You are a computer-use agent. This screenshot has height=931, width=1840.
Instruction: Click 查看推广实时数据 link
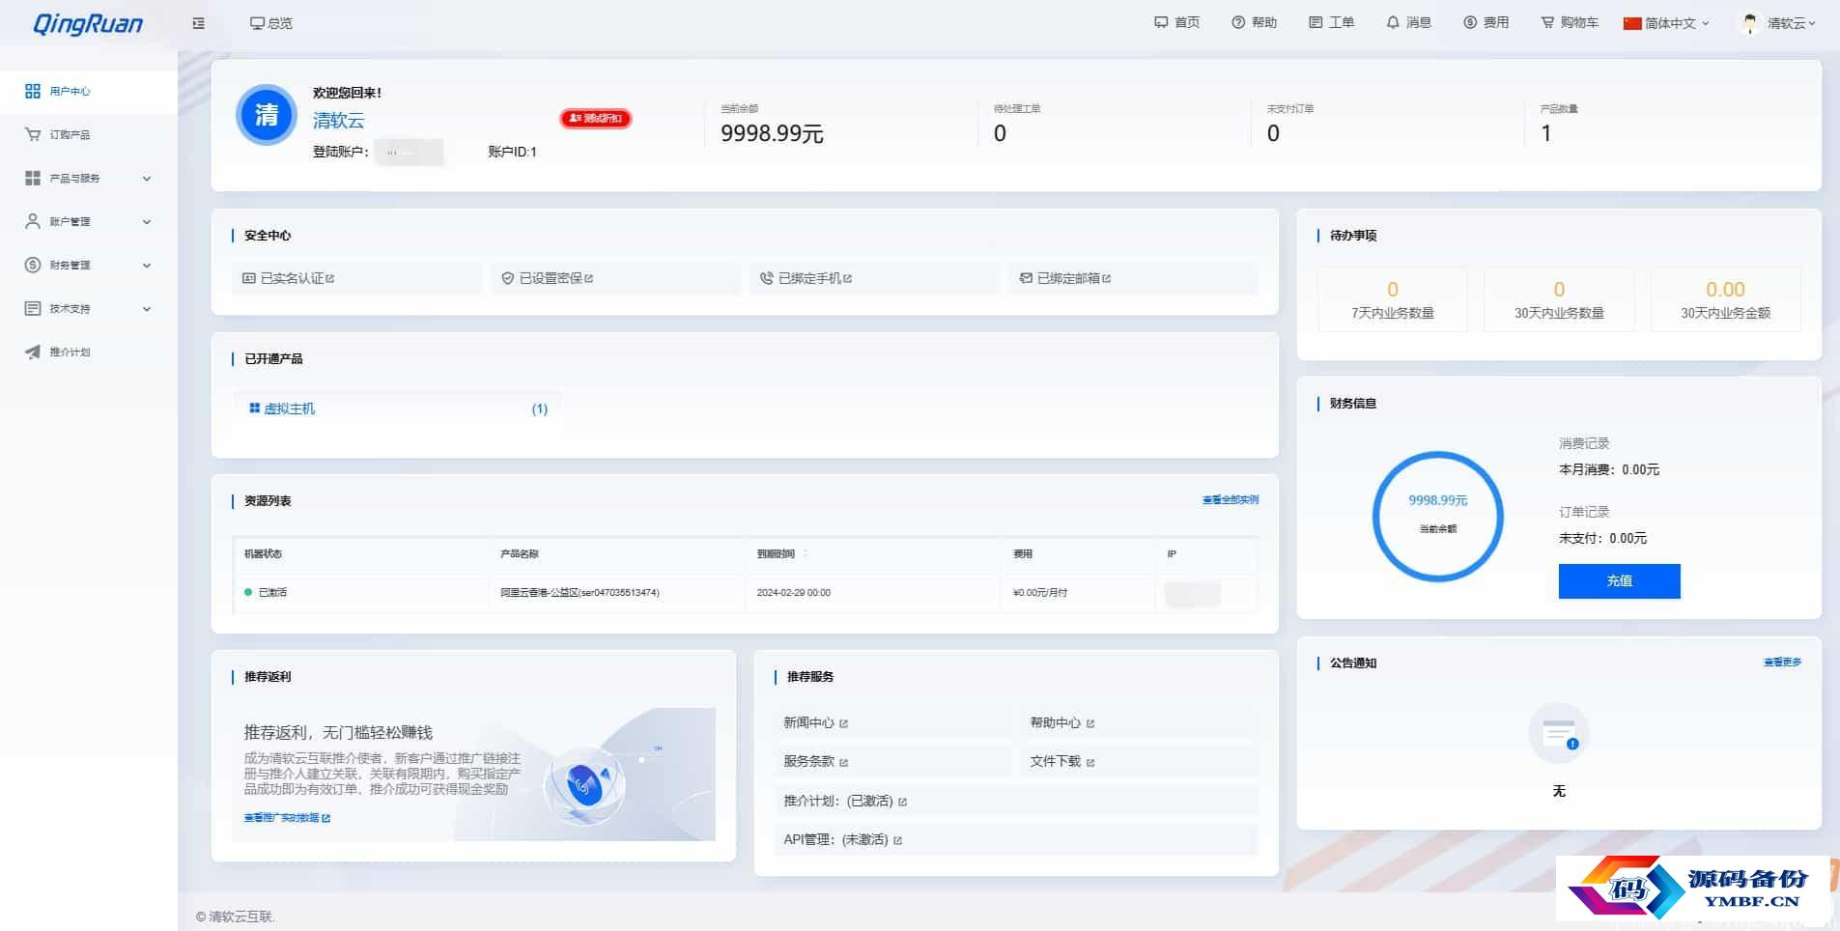point(287,818)
